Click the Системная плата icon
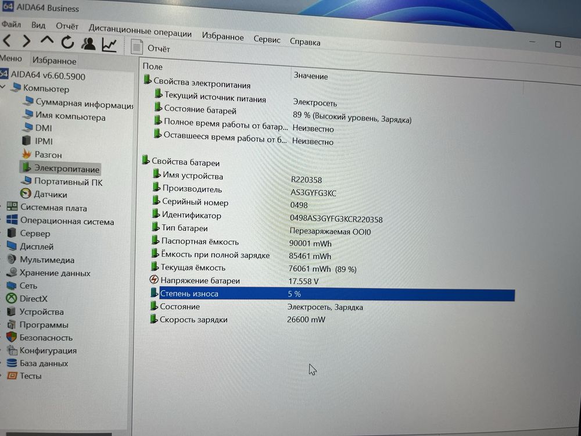Viewport: 581px width, 436px height. [x=12, y=207]
